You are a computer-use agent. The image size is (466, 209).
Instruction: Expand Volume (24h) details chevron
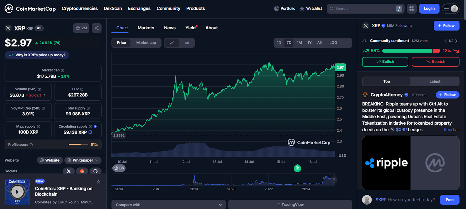click(x=45, y=95)
